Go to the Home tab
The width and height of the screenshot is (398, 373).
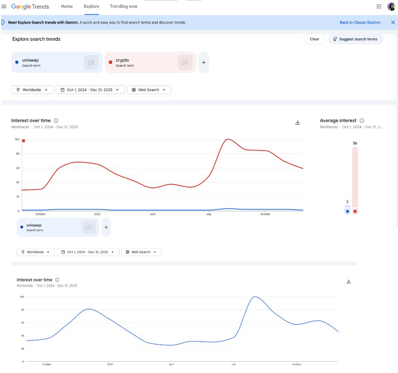pos(67,7)
